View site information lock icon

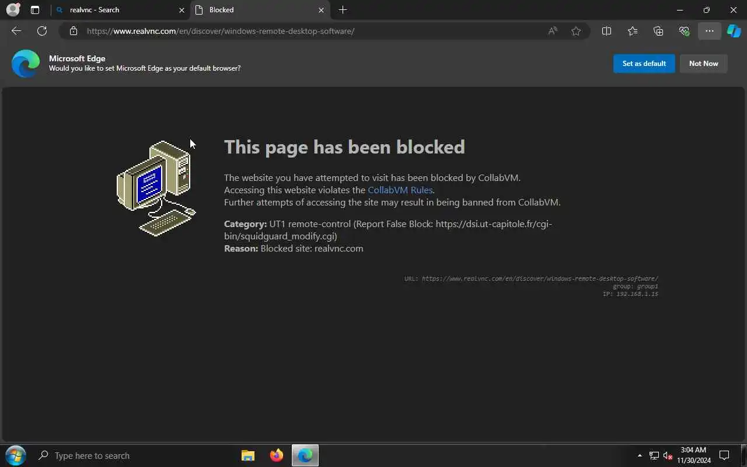[x=73, y=31]
